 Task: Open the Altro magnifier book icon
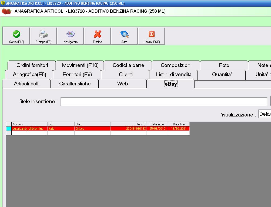pyautogui.click(x=125, y=34)
